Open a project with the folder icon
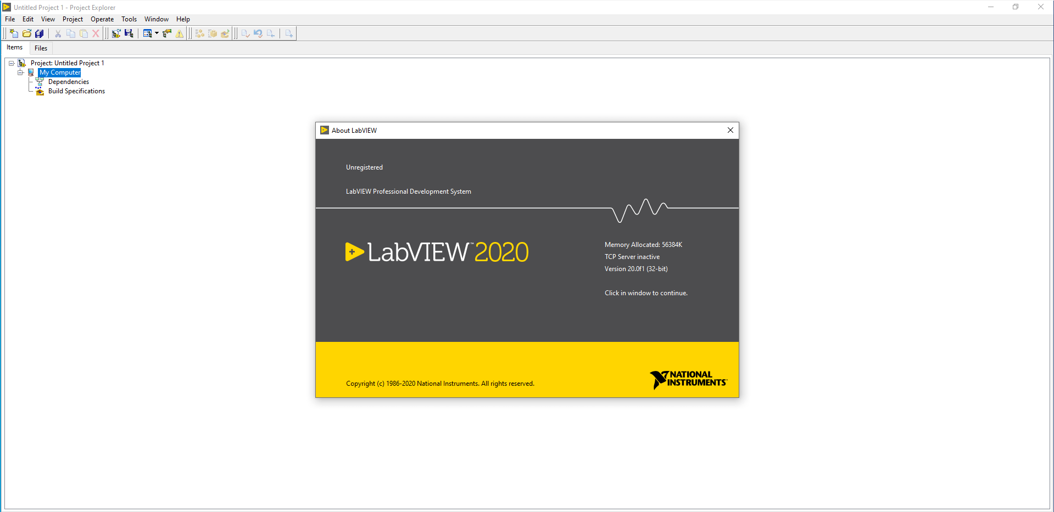1054x512 pixels. point(26,33)
